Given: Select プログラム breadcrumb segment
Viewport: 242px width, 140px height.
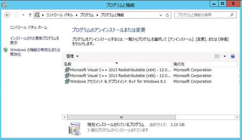Looking at the screenshot, I should (x=87, y=15).
